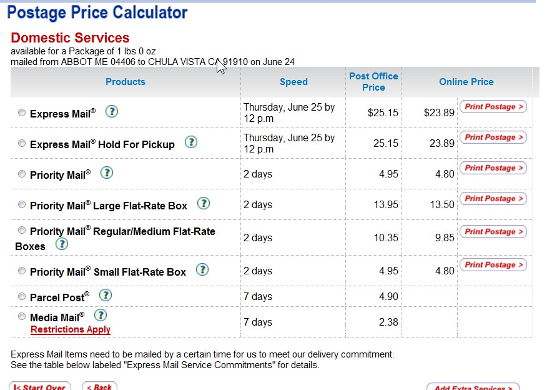Show help for Priority Mail Large Flat-Rate Box

coord(204,203)
